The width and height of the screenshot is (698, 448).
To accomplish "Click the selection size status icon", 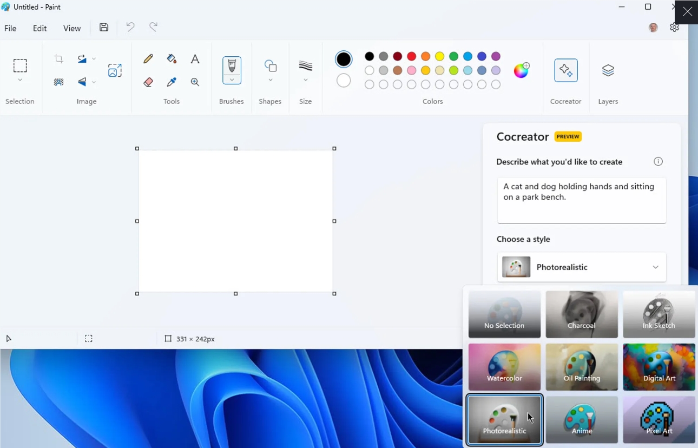I will coord(89,339).
